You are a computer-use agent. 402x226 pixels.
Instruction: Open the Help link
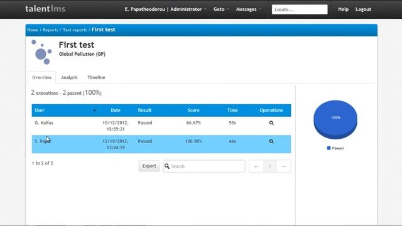[x=343, y=9]
